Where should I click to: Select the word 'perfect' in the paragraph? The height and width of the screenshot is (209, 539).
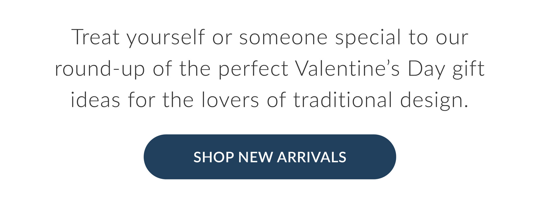click(x=253, y=69)
